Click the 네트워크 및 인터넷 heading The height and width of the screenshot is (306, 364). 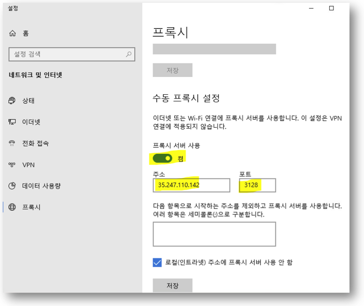[35, 75]
